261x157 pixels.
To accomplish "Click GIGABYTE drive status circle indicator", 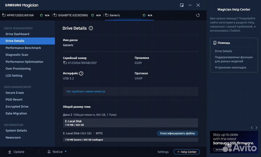I will [92, 15].
